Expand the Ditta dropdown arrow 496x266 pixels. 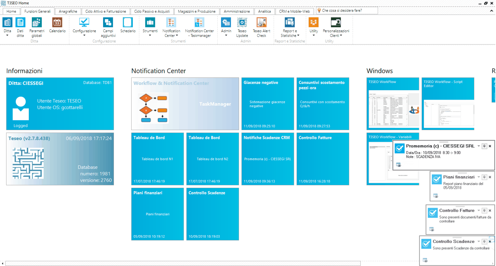coord(7,35)
